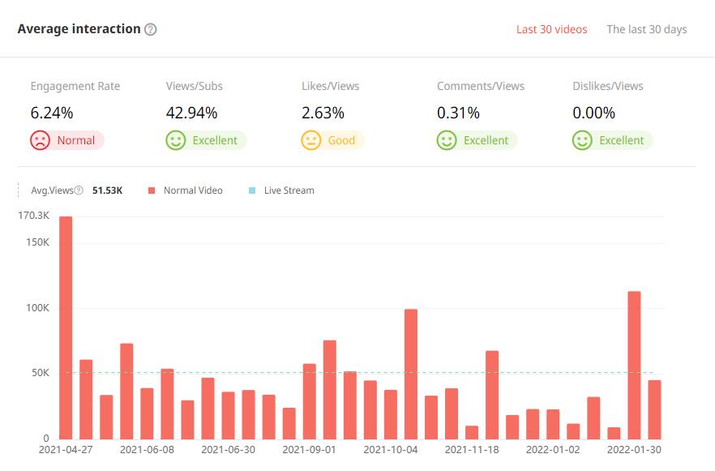The height and width of the screenshot is (471, 715).
Task: Click the blue Live Stream legend swatch
Action: tap(252, 191)
